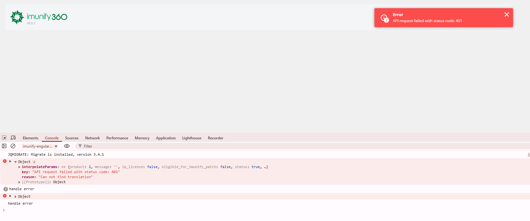Collapse the first expanded Object entry

tap(16, 162)
